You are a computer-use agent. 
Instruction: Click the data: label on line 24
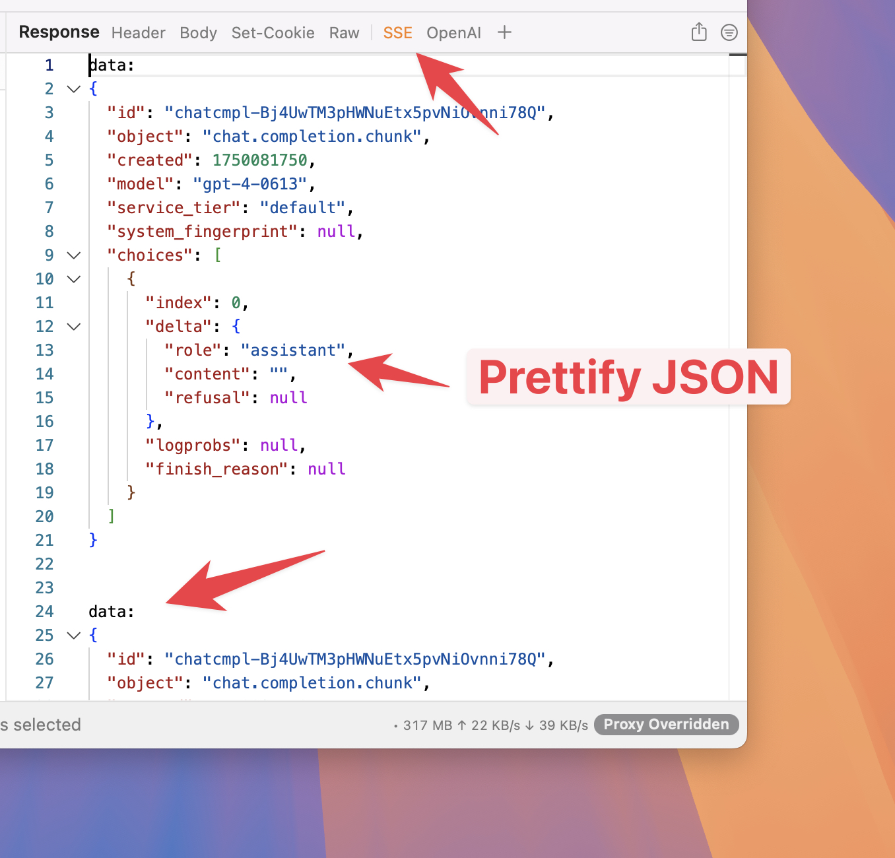tap(112, 612)
